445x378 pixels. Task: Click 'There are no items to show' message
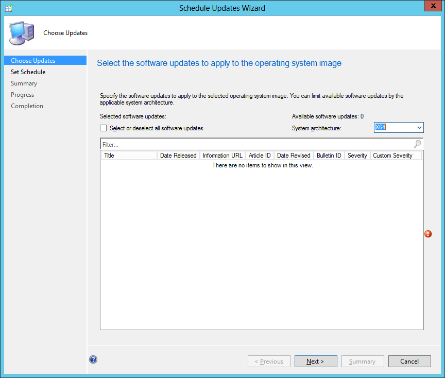(x=263, y=165)
